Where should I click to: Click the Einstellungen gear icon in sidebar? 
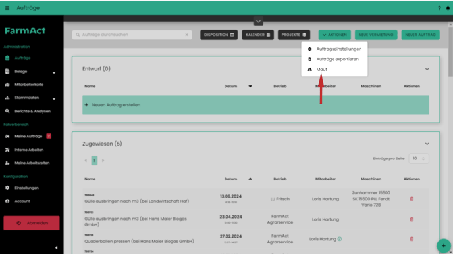(7, 188)
